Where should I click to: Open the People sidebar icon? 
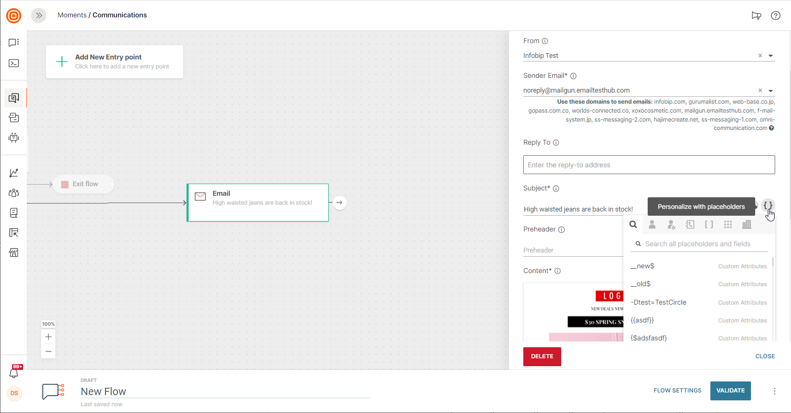[14, 193]
